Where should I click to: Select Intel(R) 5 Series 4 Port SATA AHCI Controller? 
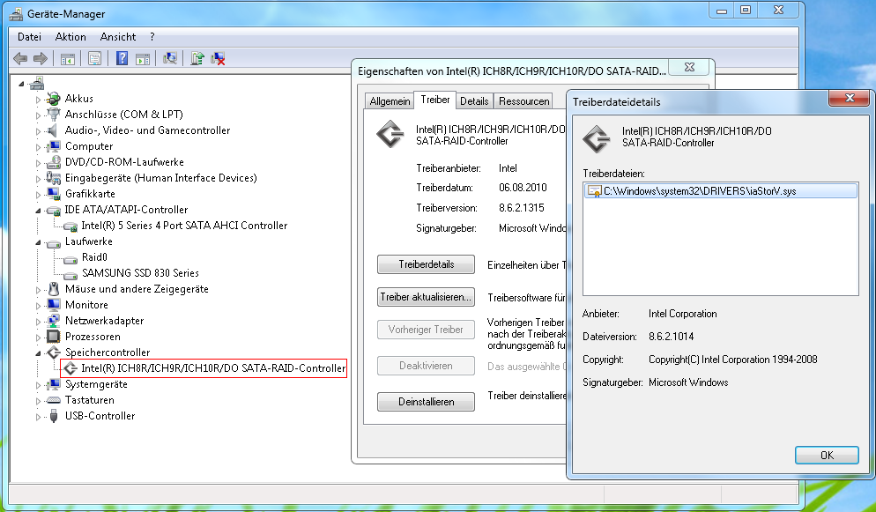(x=184, y=226)
